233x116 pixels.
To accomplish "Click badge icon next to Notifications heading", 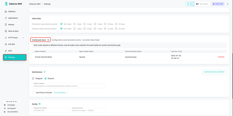I will 45,72.
